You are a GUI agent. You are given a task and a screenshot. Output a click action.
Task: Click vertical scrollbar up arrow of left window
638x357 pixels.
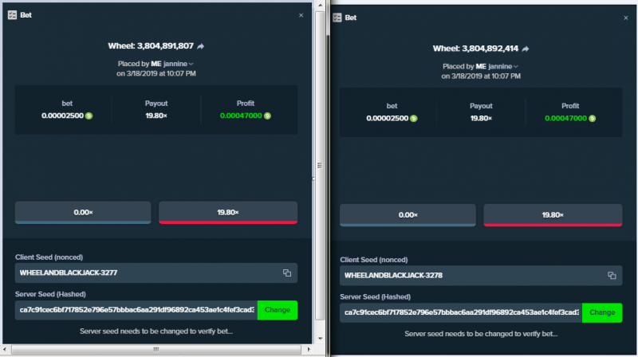(x=321, y=6)
